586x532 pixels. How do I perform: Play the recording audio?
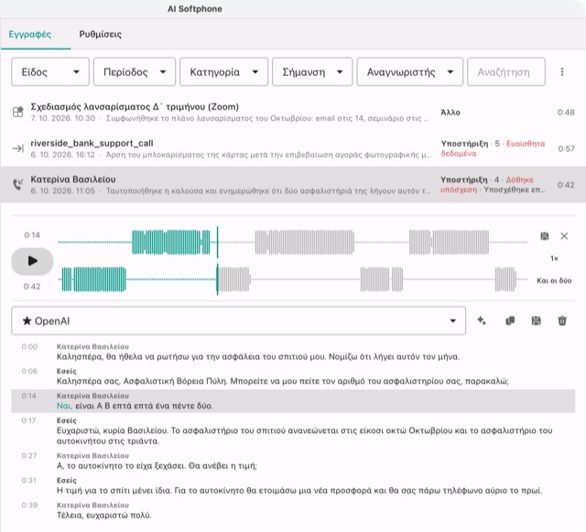32,261
